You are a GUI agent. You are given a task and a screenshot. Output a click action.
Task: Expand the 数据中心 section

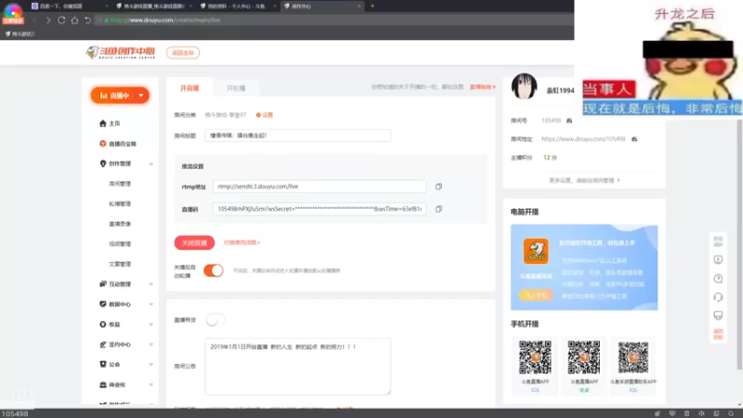(x=151, y=305)
